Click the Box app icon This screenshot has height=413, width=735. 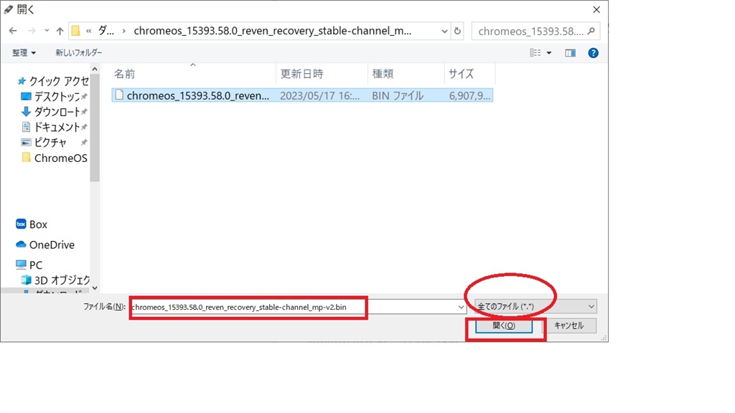(x=21, y=224)
